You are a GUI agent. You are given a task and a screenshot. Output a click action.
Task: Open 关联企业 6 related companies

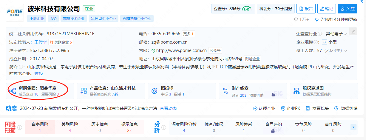pos(61,42)
